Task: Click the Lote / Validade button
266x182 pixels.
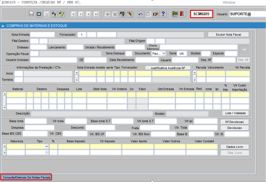Action: (235, 113)
